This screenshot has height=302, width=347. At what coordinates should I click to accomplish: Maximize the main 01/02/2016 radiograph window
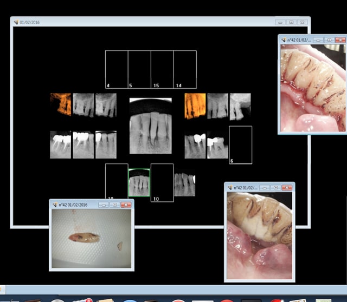tap(291, 22)
